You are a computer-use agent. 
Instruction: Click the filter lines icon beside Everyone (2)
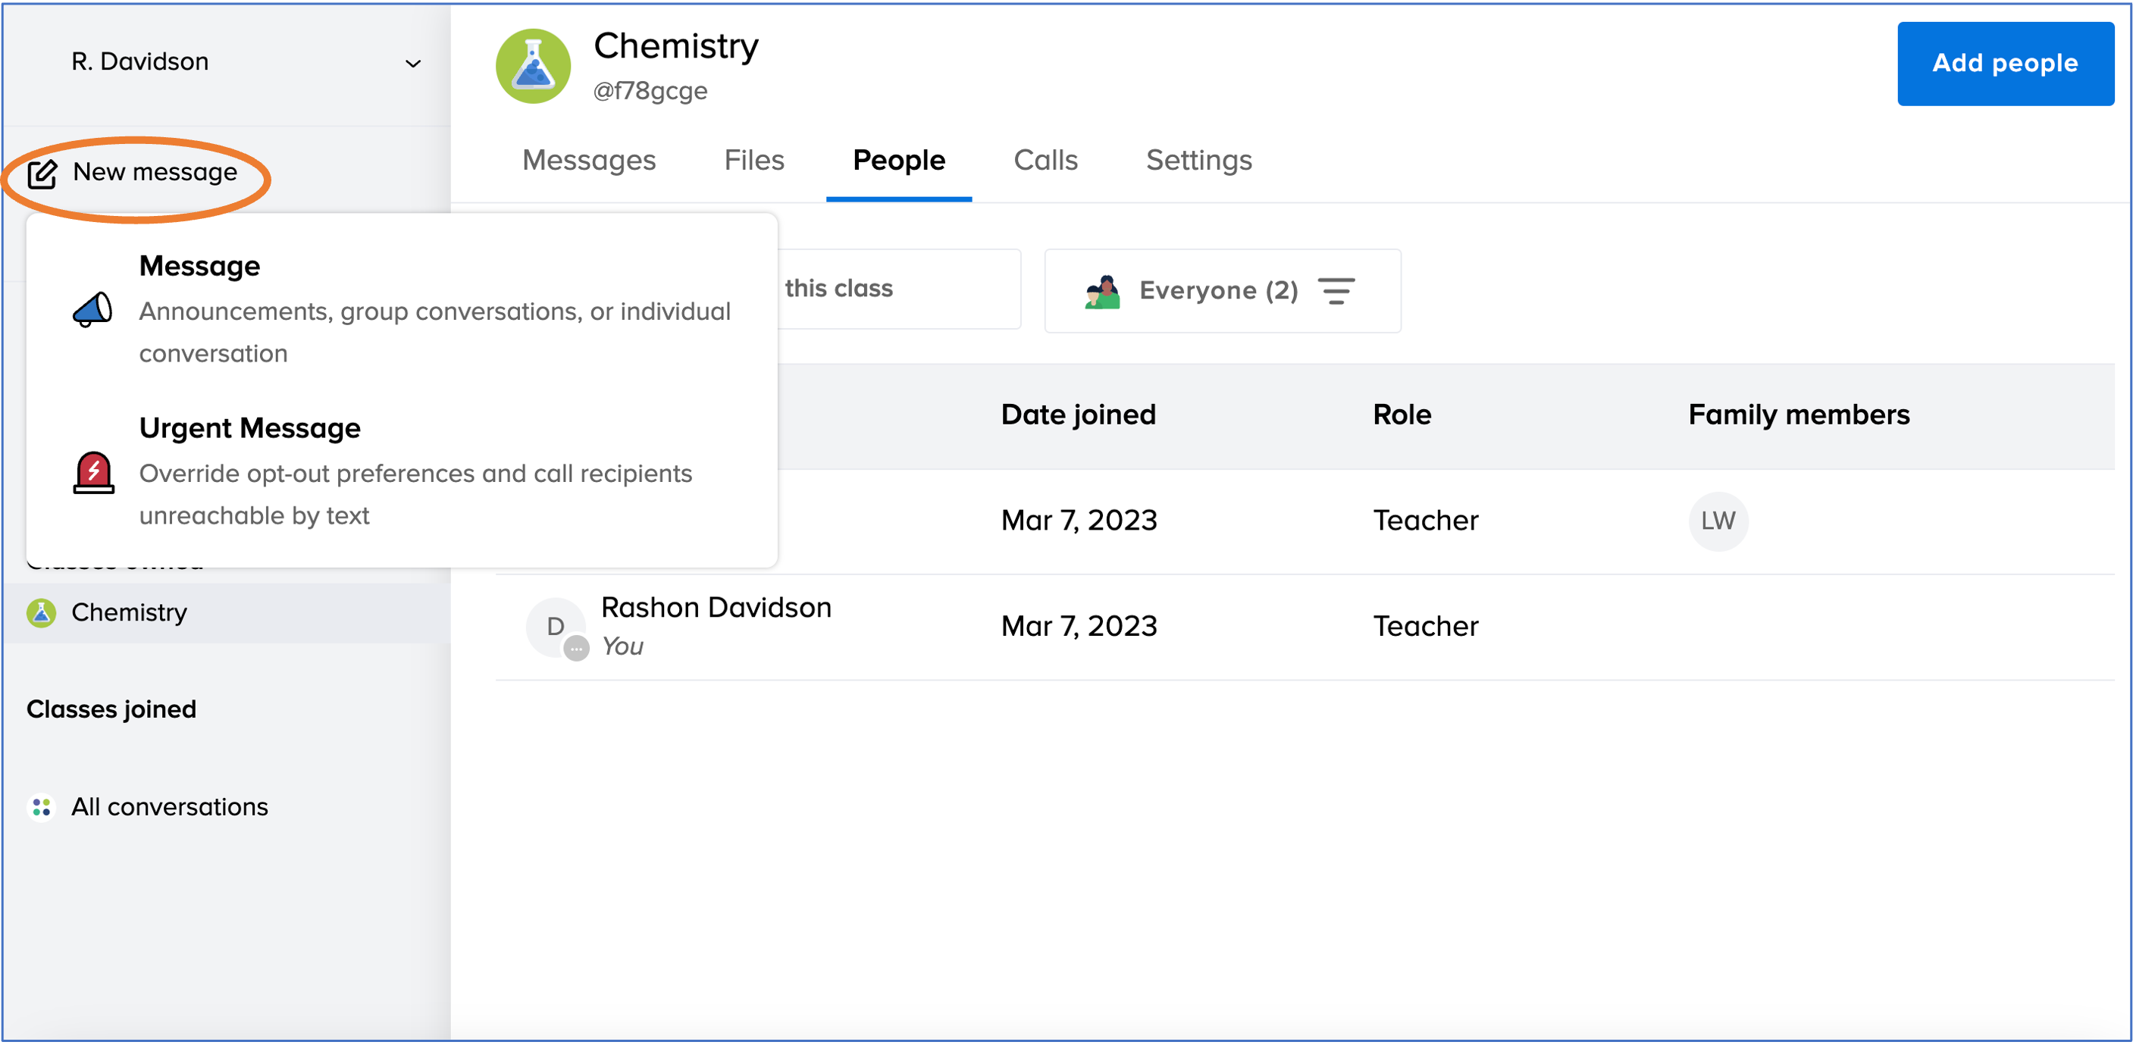coord(1336,291)
